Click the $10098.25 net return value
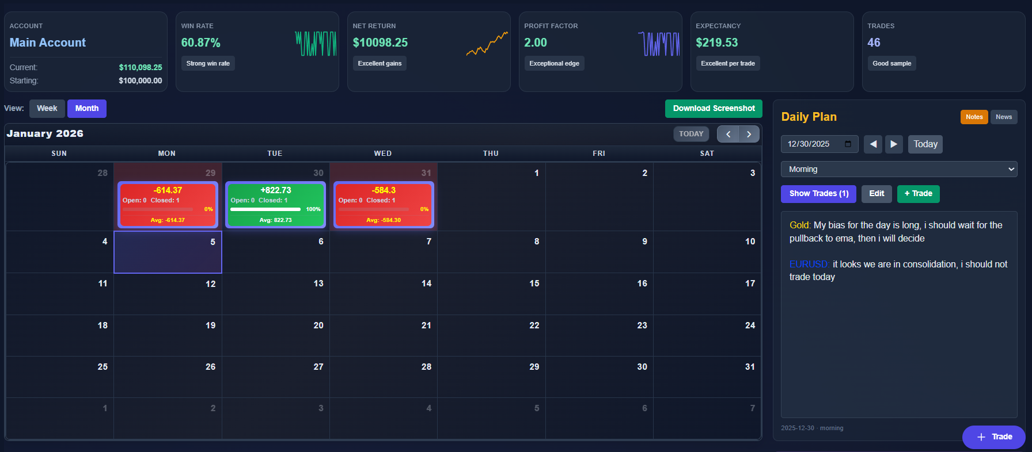 [380, 43]
